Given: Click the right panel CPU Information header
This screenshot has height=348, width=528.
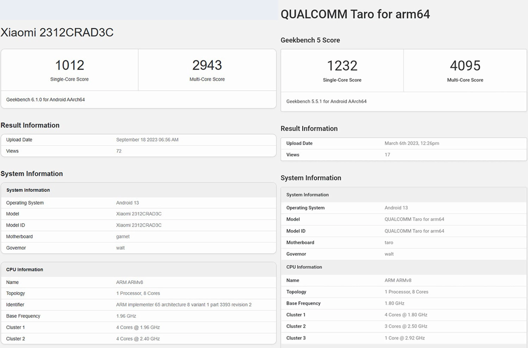Looking at the screenshot, I should (304, 267).
